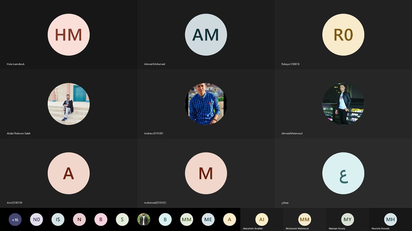Click the name label 'mohamed20191021'
The height and width of the screenshot is (231, 412).
pyautogui.click(x=155, y=203)
